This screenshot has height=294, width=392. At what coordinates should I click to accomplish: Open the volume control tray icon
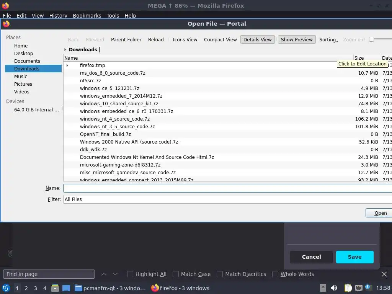pyautogui.click(x=334, y=288)
